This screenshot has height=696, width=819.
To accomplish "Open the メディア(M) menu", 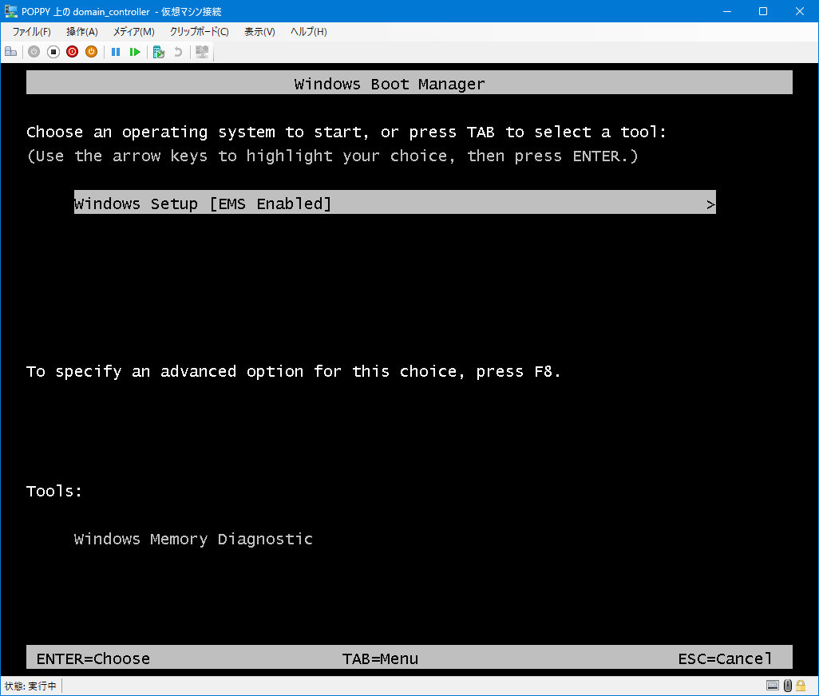I will point(134,32).
